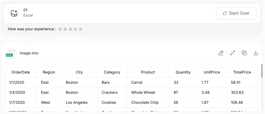Select the Category column header

pyautogui.click(x=112, y=72)
